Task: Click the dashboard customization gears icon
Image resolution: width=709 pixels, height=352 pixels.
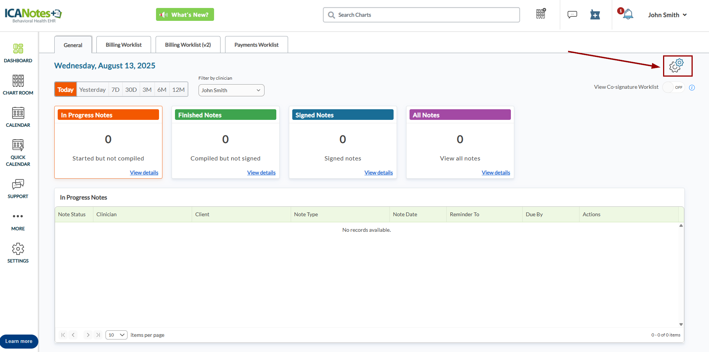Action: (676, 66)
